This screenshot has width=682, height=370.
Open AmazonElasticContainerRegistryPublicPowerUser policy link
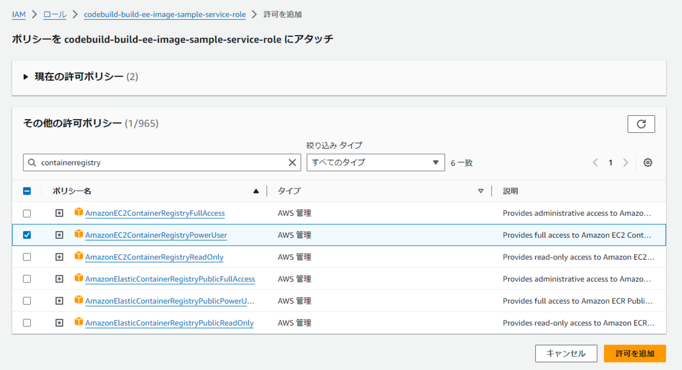[170, 301]
